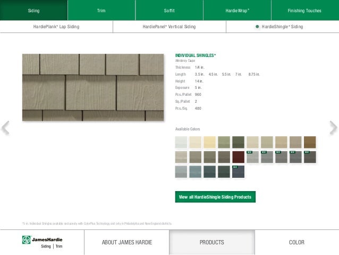Image resolution: width=339 pixels, height=255 pixels.
Task: Pick the sage green color swatch
Action: click(x=224, y=142)
